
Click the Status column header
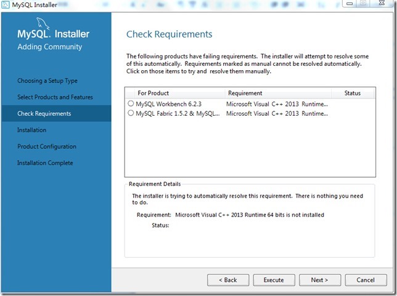(x=352, y=93)
